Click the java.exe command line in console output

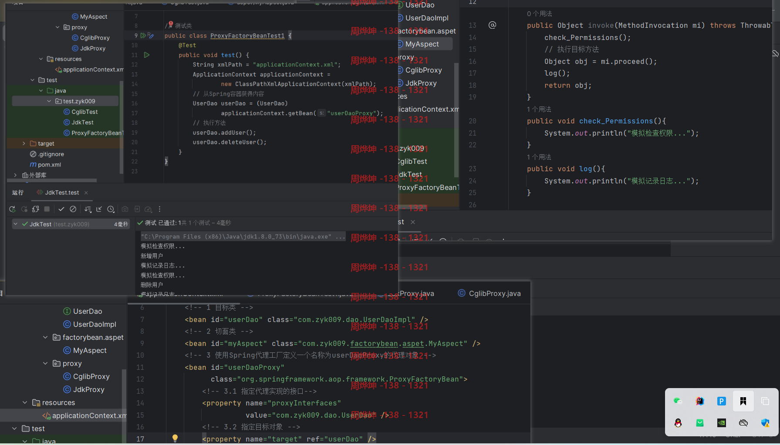coord(243,236)
